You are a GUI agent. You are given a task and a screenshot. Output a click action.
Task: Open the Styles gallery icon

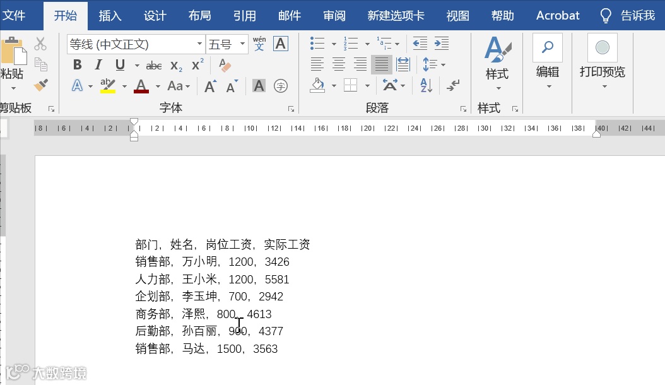497,50
